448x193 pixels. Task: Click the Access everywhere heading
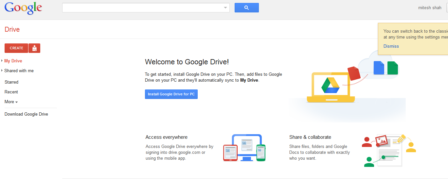click(x=167, y=137)
